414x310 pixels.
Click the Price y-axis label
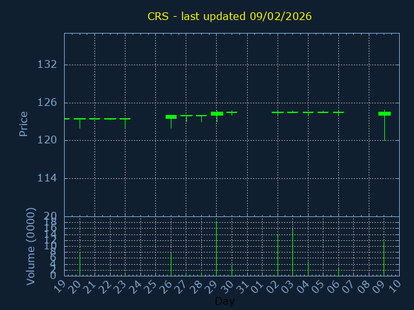click(24, 123)
